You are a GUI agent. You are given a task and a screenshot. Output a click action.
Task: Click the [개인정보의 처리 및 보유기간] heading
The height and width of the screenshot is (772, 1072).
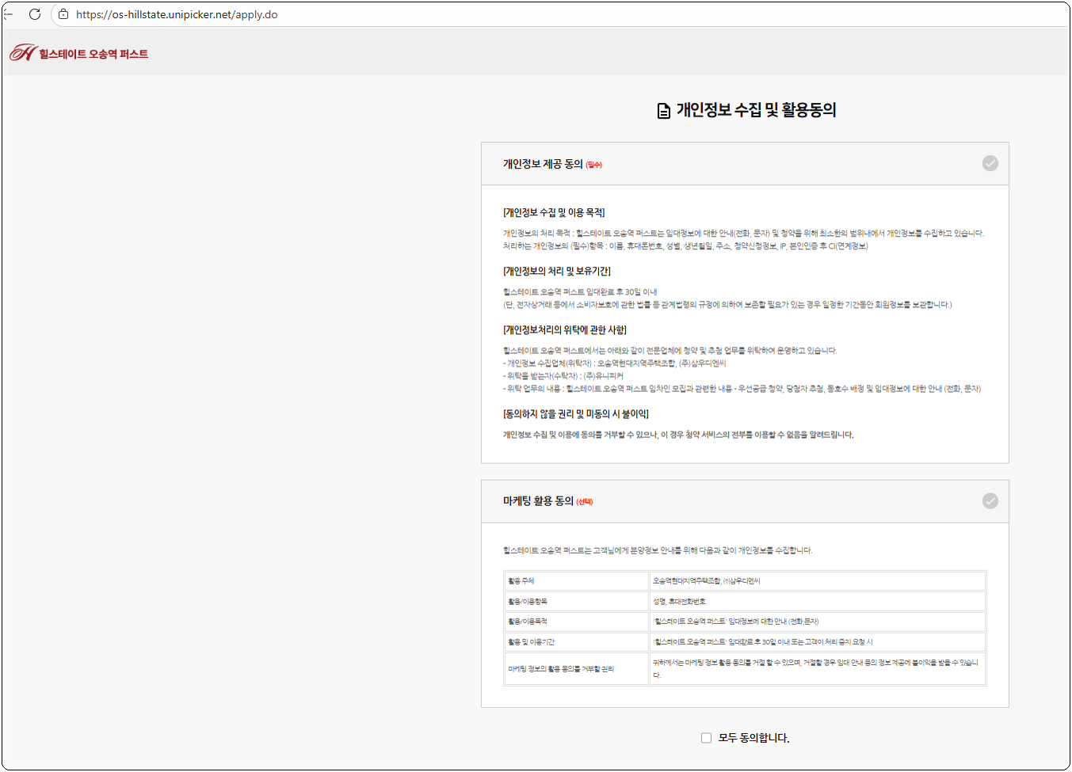[x=557, y=271]
